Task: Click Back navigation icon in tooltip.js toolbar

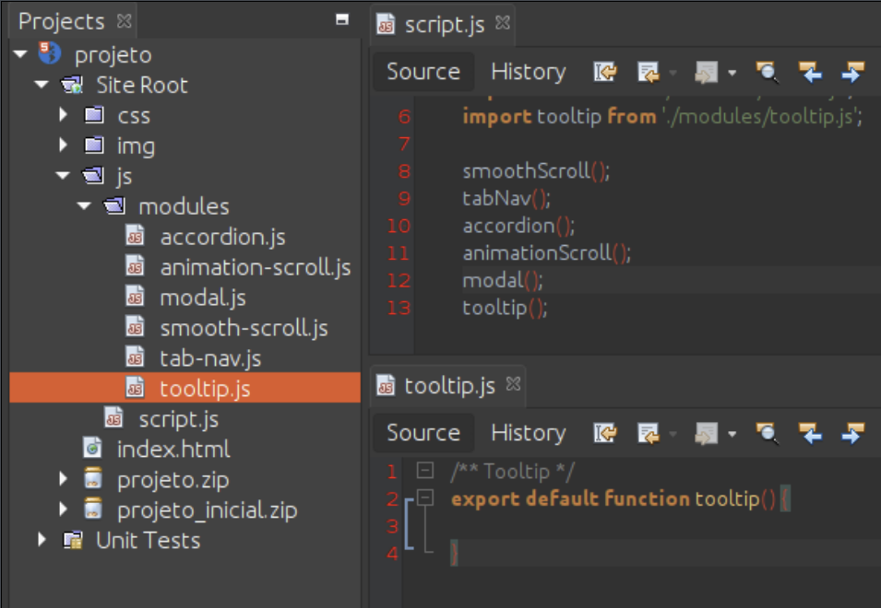Action: click(649, 433)
